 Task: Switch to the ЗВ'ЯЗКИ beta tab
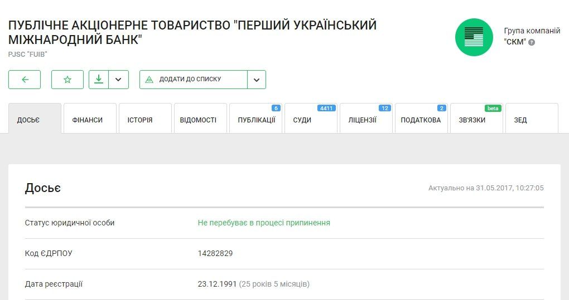(x=476, y=119)
